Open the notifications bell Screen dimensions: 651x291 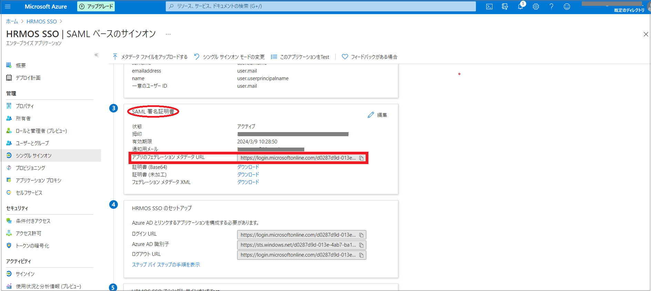click(x=520, y=7)
